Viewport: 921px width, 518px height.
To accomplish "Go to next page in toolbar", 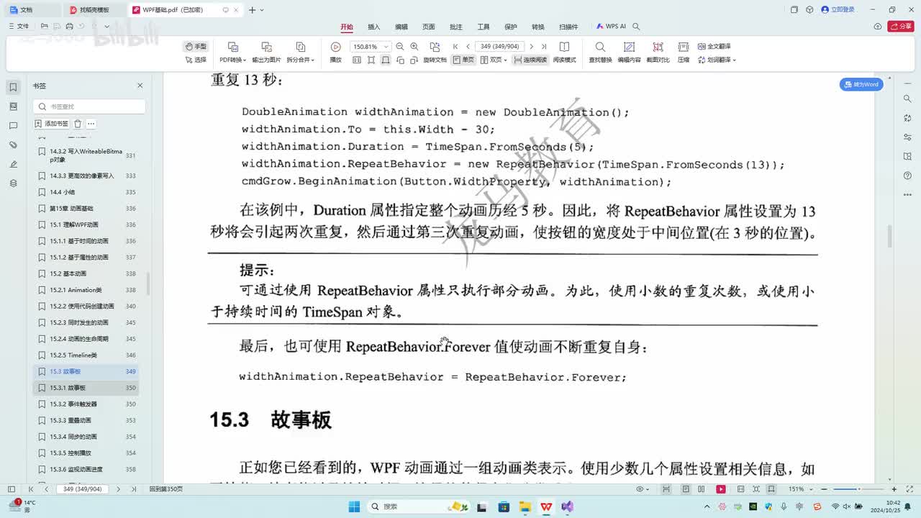I will tap(532, 46).
